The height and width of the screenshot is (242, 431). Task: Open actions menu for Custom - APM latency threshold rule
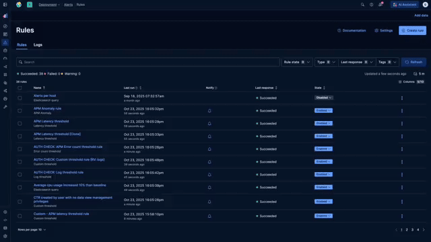[402, 216]
